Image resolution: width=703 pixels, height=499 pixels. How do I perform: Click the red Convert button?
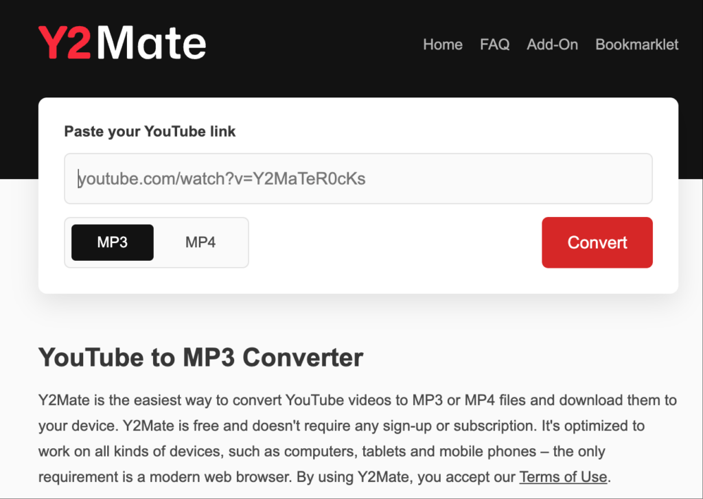(x=597, y=242)
